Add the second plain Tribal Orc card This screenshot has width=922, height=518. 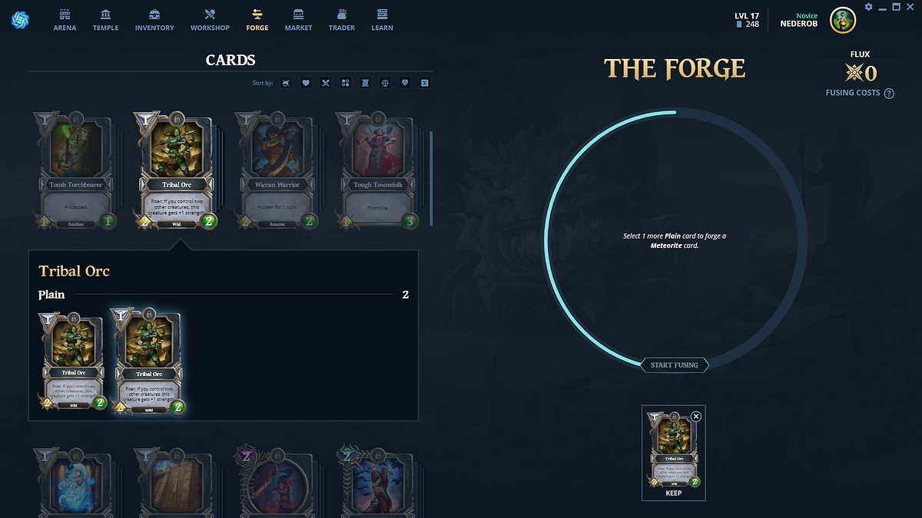click(x=148, y=361)
